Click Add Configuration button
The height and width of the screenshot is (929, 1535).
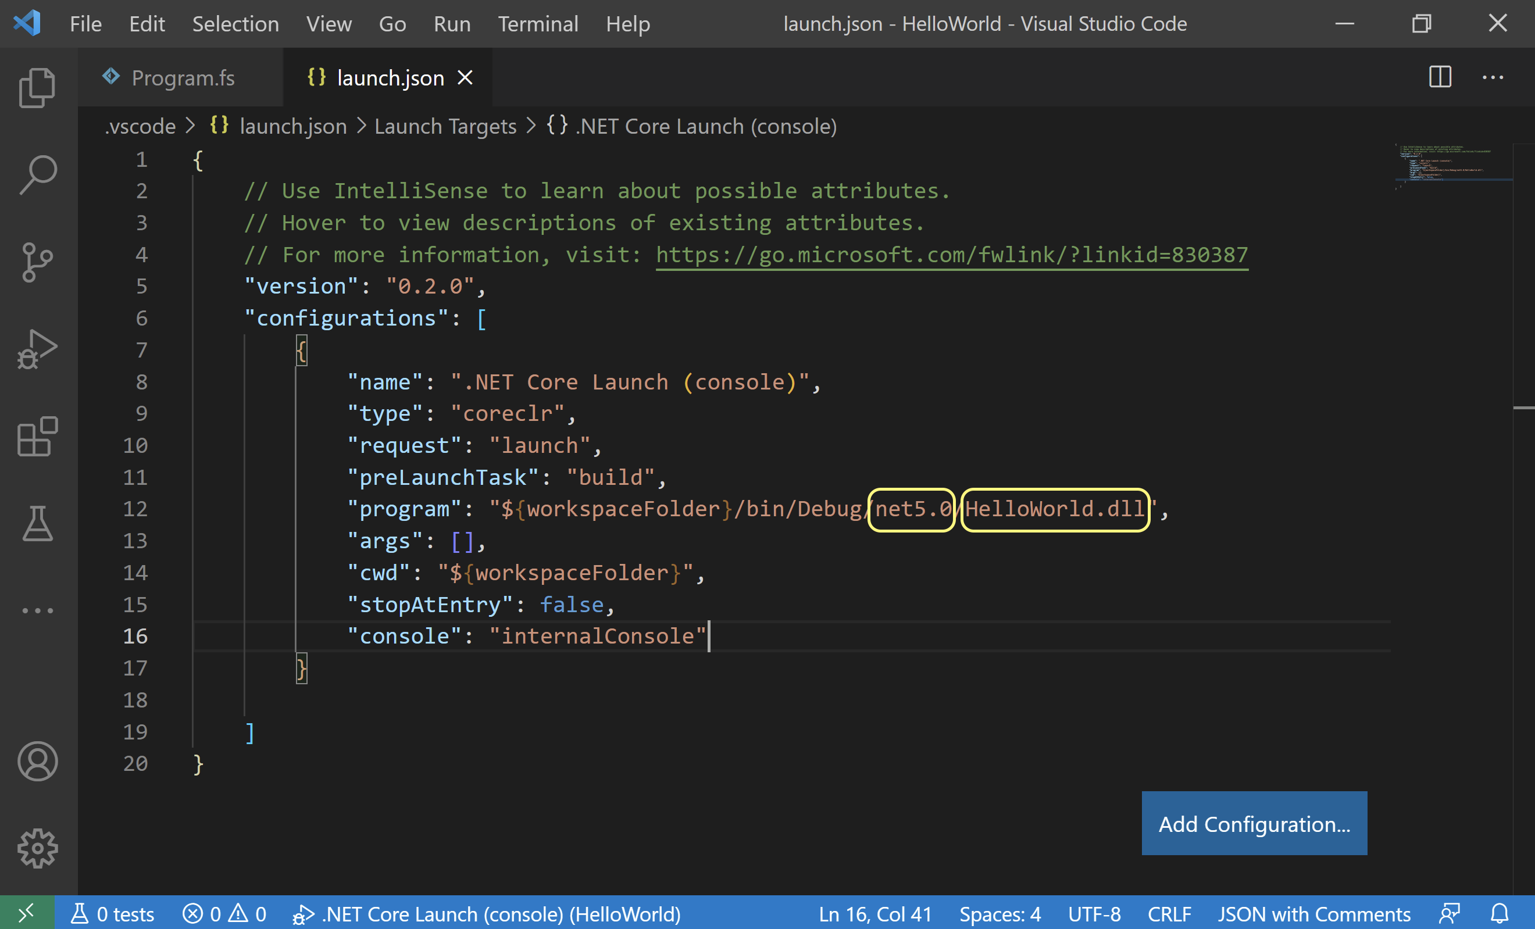1254,824
